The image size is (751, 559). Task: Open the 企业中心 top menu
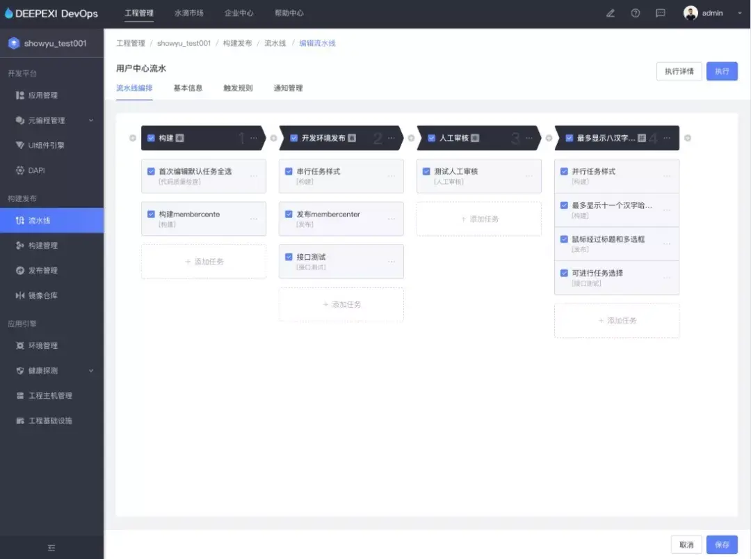click(239, 13)
